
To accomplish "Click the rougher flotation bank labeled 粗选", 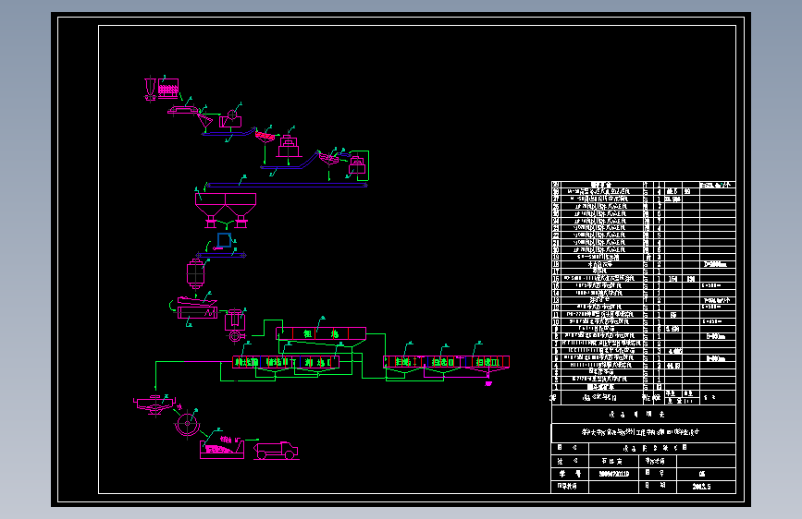I will 321,333.
